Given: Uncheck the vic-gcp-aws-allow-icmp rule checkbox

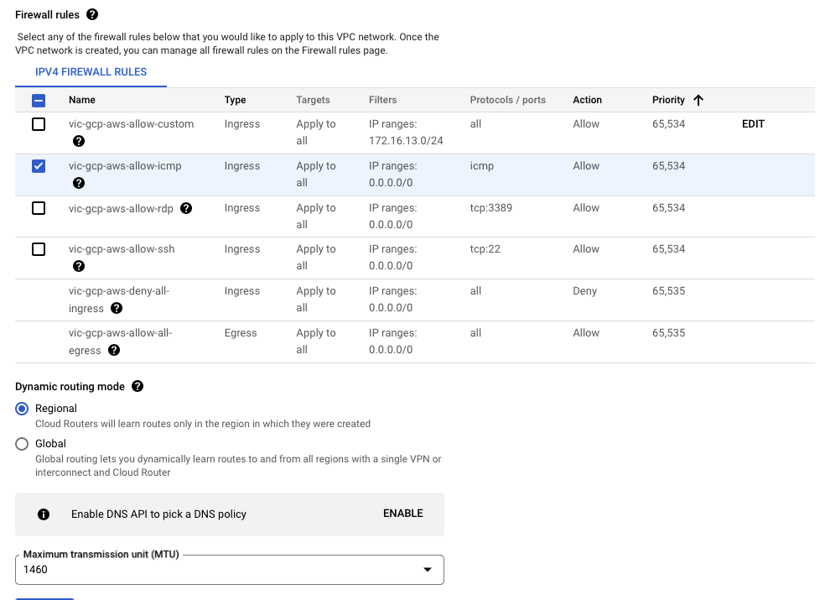Looking at the screenshot, I should click(x=39, y=166).
